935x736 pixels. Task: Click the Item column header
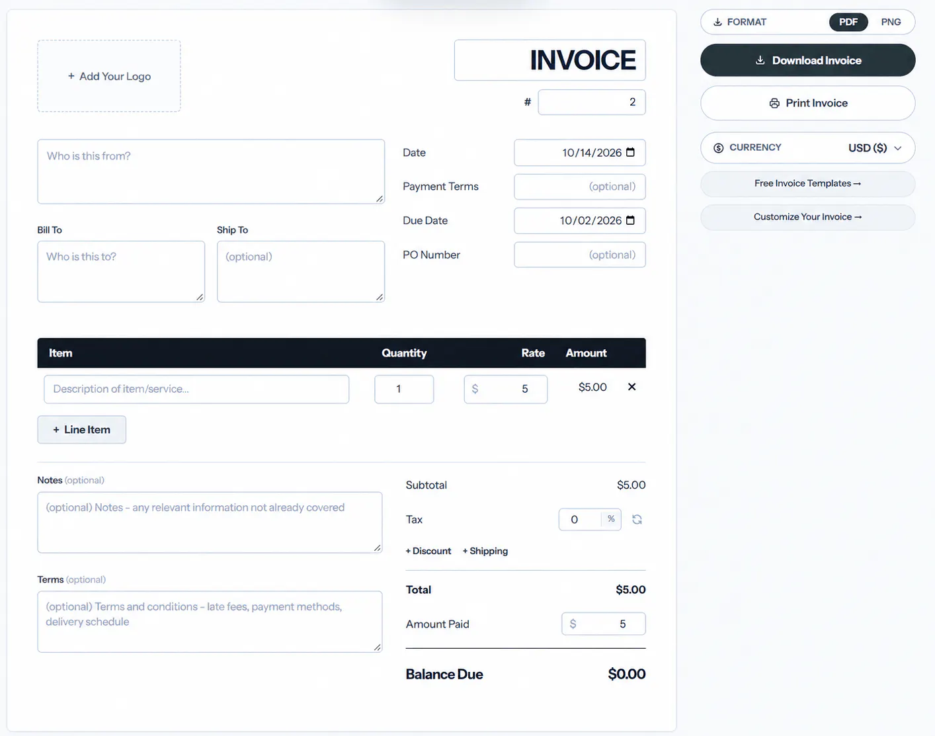[x=60, y=353]
